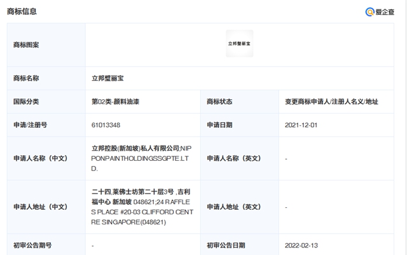
Task: Click the 初审公告期号 label cell
Action: (x=46, y=245)
